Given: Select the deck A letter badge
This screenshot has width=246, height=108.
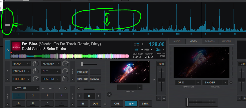Looking at the screenshot, I should [x=8, y=50].
